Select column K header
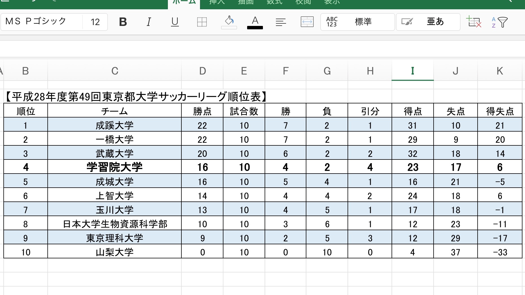525x295 pixels. 500,71
